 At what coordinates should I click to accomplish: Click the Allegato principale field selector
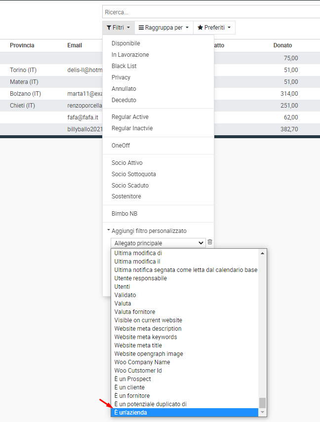pos(158,243)
